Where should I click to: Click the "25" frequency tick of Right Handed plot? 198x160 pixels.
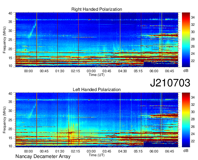coord(10,40)
